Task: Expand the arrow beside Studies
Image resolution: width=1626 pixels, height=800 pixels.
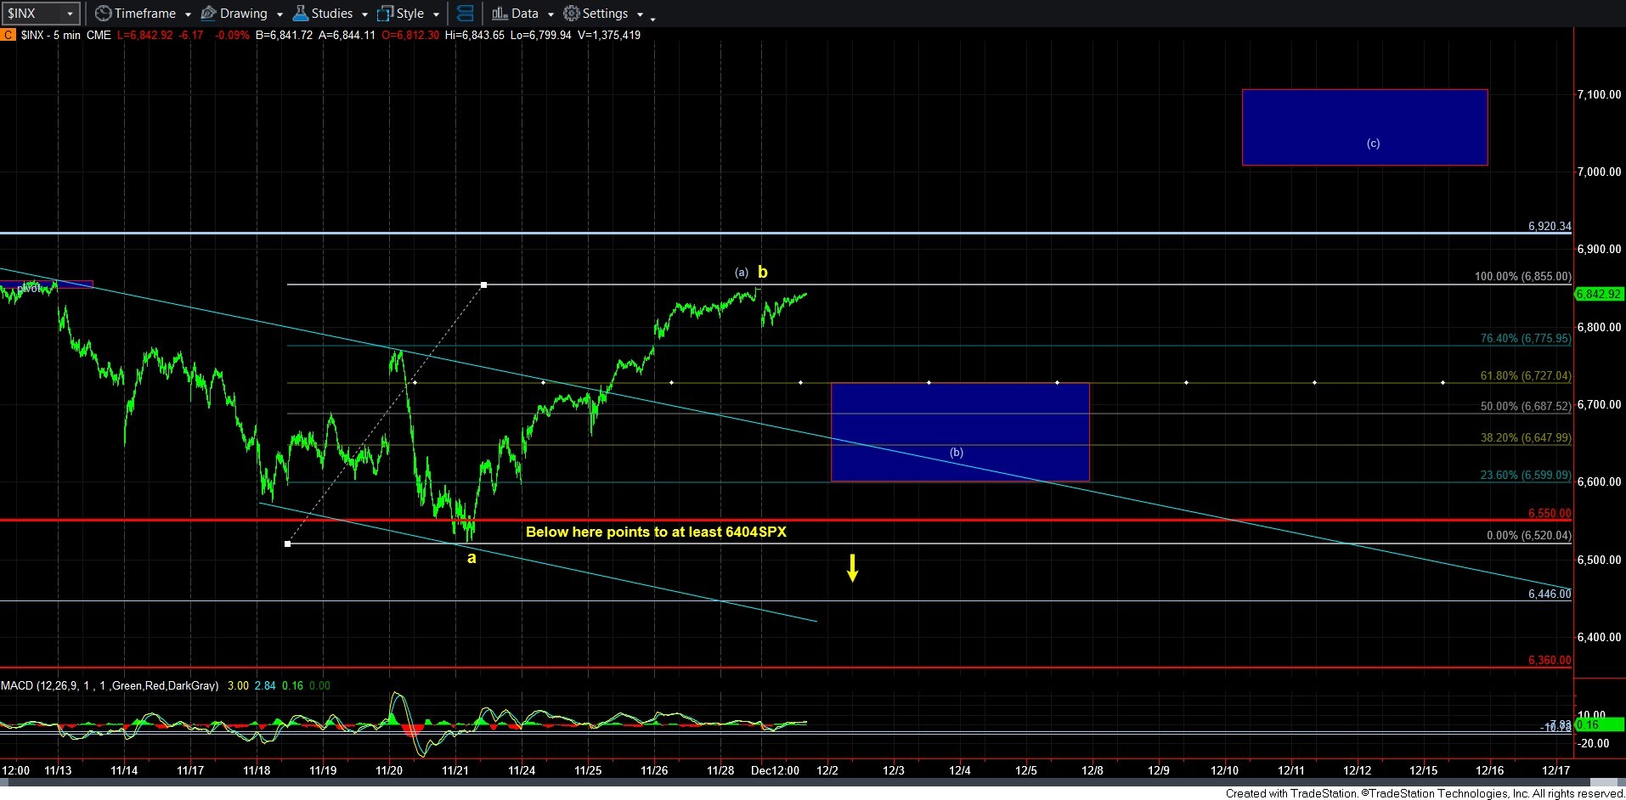Action: [364, 14]
